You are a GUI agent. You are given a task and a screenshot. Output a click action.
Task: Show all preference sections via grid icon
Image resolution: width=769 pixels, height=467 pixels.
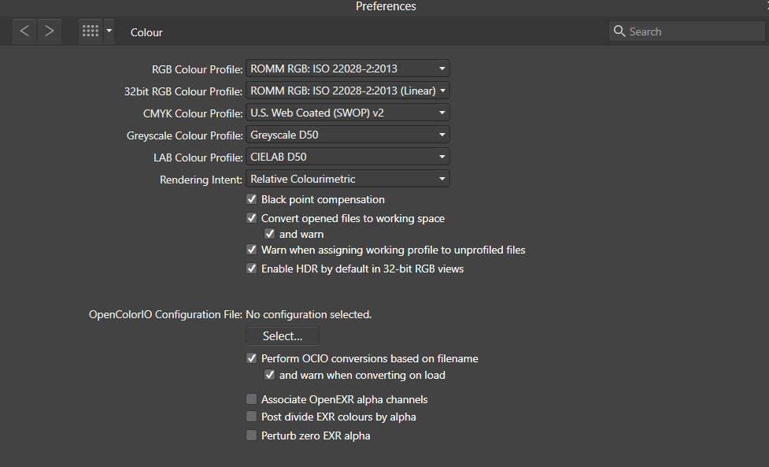pyautogui.click(x=91, y=32)
